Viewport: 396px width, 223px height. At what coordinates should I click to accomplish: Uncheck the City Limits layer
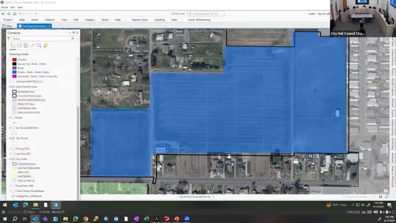[x=13, y=159]
